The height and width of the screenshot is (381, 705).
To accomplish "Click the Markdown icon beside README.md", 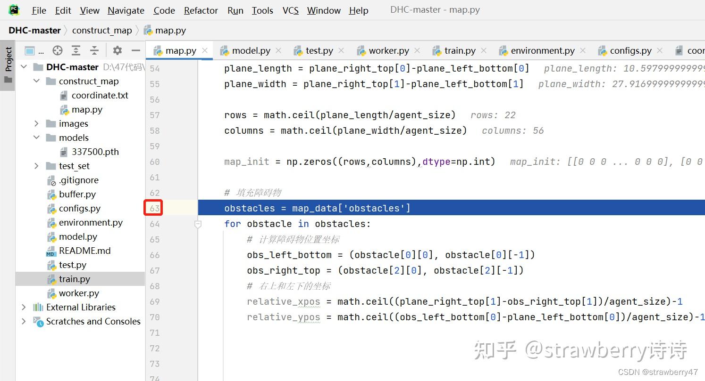I will [51, 251].
